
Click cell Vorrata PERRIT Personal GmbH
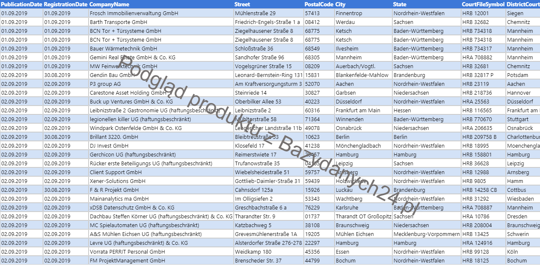pos(161,252)
